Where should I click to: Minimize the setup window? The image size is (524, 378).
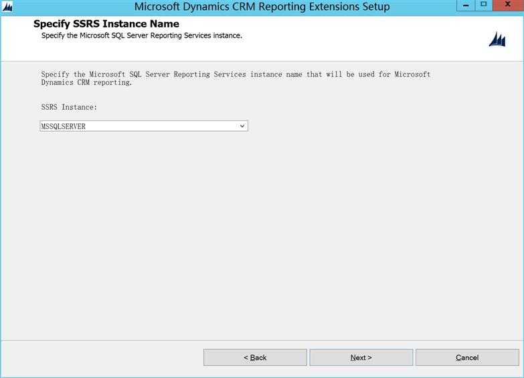pos(466,5)
